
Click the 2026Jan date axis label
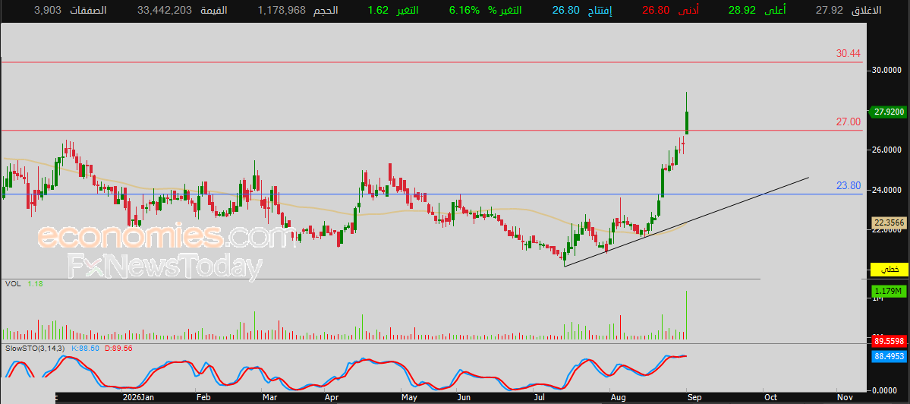[140, 398]
